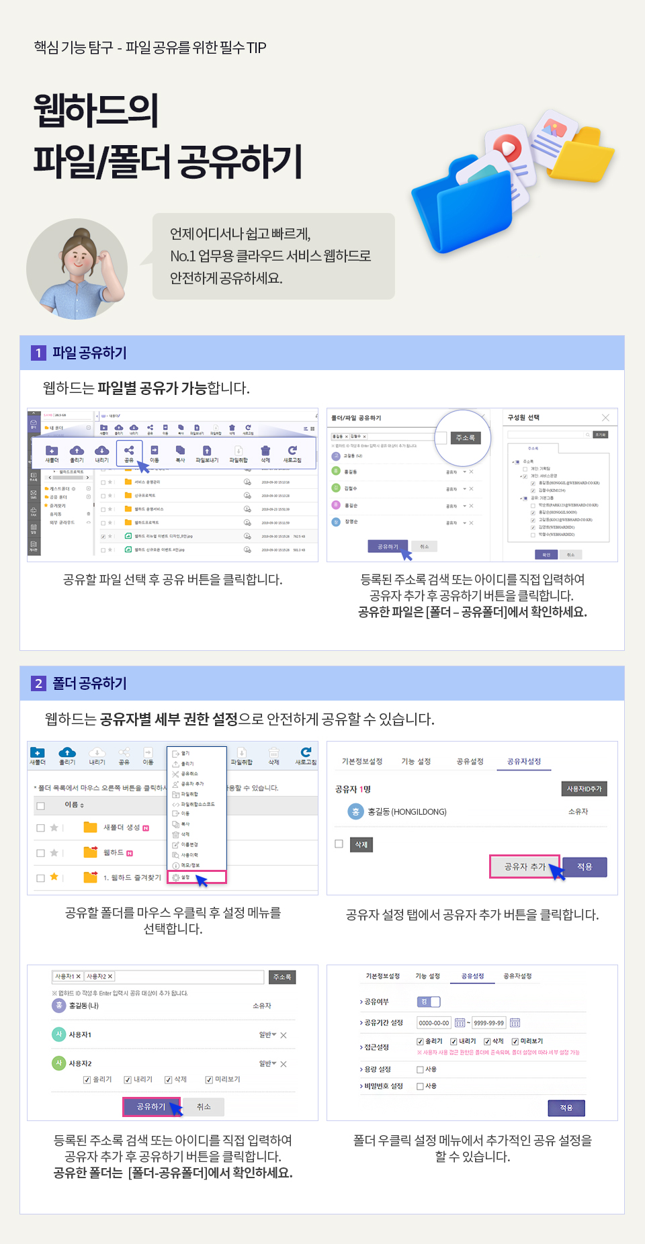The height and width of the screenshot is (1244, 645).
Task: Select the checkbox for 새폴더 생성 row
Action: (41, 828)
